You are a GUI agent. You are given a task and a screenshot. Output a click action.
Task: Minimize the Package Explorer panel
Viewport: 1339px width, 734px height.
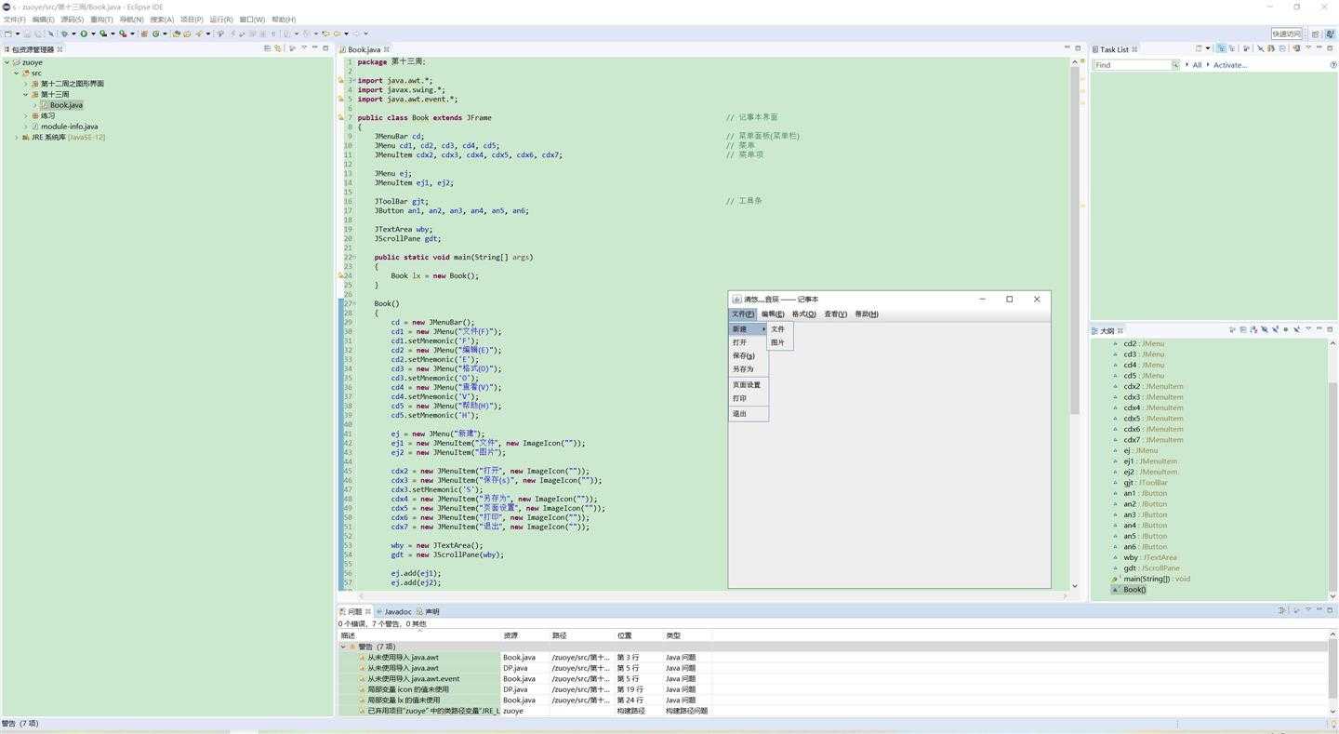(314, 47)
